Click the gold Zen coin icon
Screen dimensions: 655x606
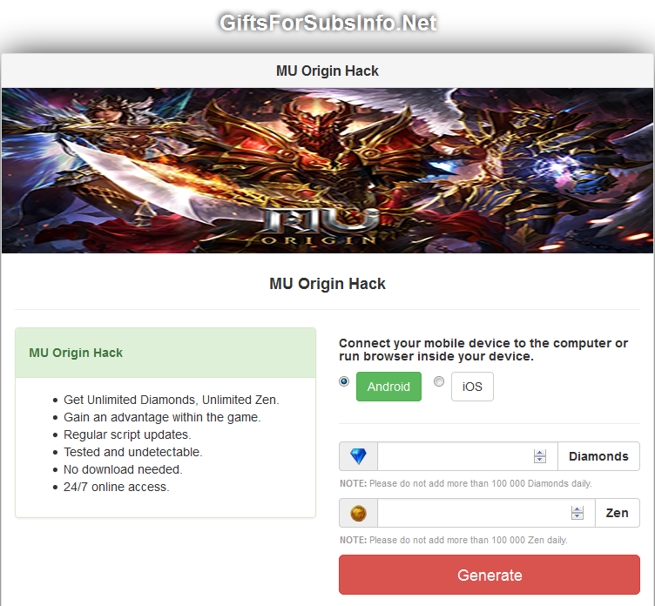coord(358,513)
